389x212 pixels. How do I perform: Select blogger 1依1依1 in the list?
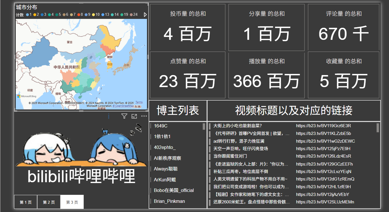pos(162,136)
